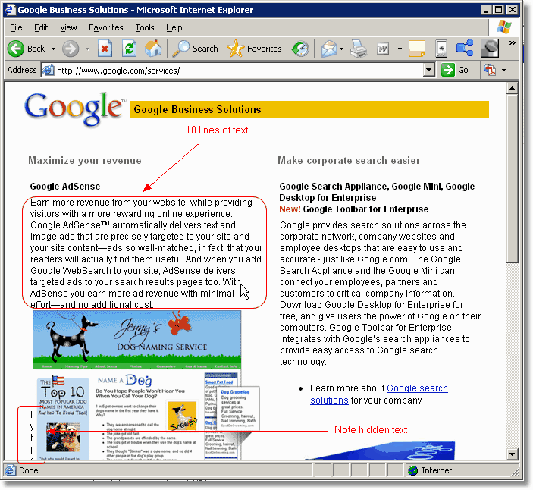Click the vertical scrollbar up arrow
The height and width of the screenshot is (490, 533).
512,89
